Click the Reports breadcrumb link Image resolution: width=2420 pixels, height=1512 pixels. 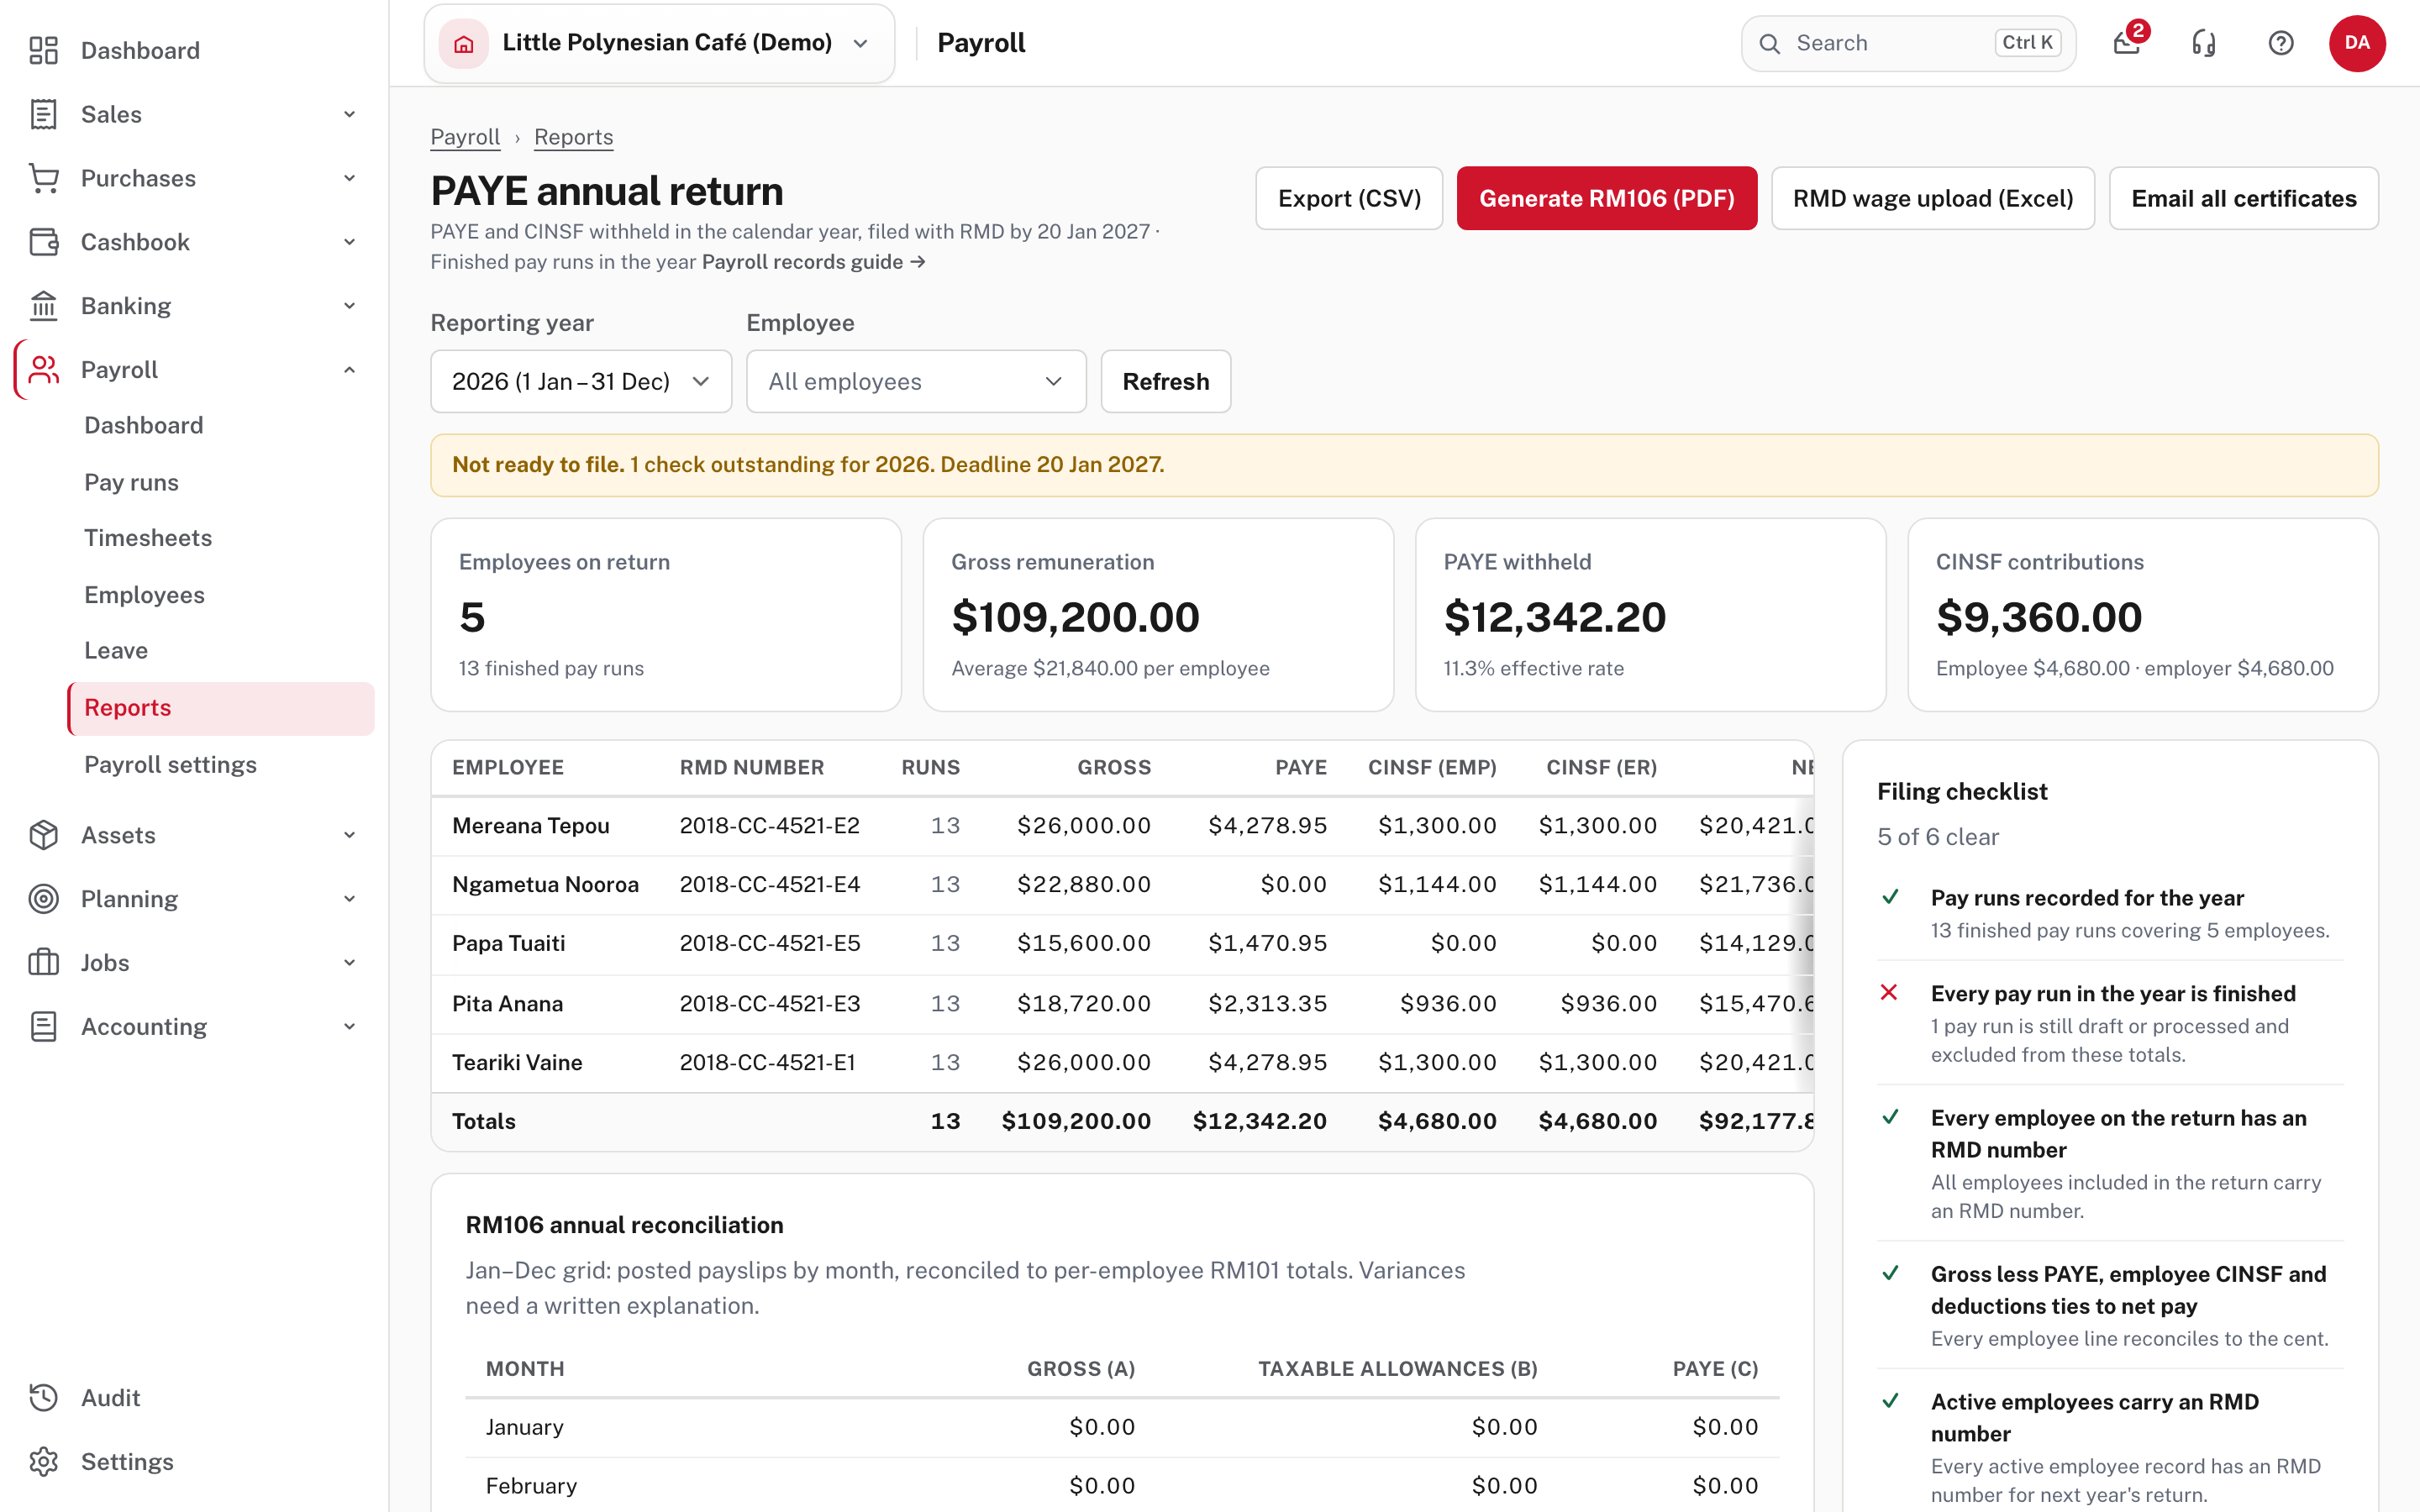(573, 137)
